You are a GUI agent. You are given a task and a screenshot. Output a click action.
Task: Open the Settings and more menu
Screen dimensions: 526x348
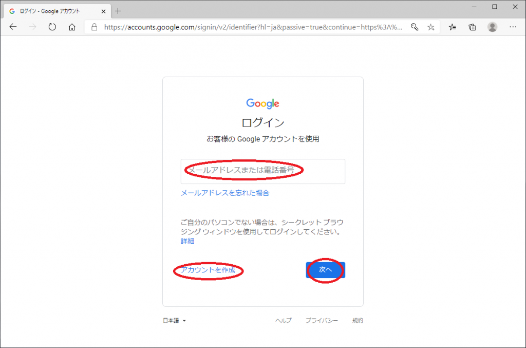tap(513, 27)
